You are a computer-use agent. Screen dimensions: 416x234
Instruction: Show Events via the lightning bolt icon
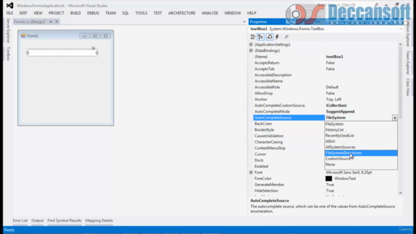click(x=278, y=37)
